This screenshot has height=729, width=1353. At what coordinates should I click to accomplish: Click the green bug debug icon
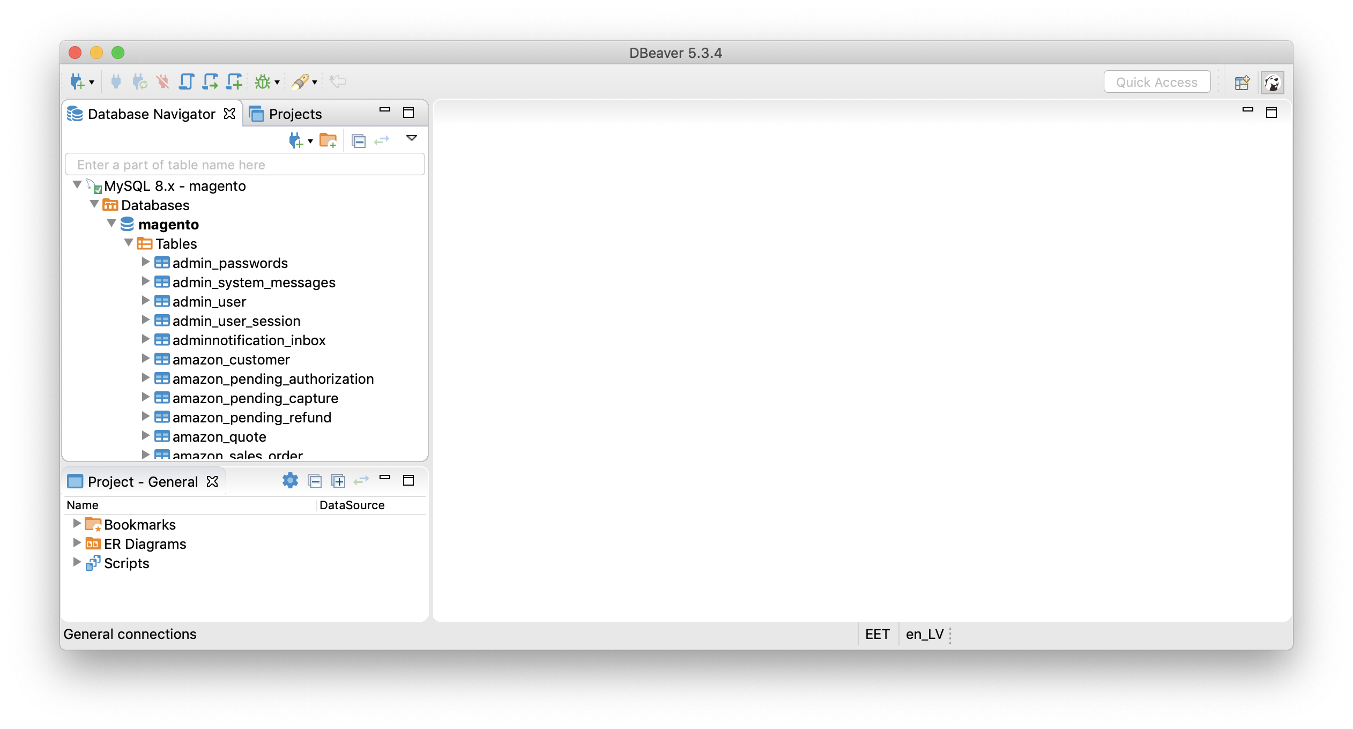263,82
